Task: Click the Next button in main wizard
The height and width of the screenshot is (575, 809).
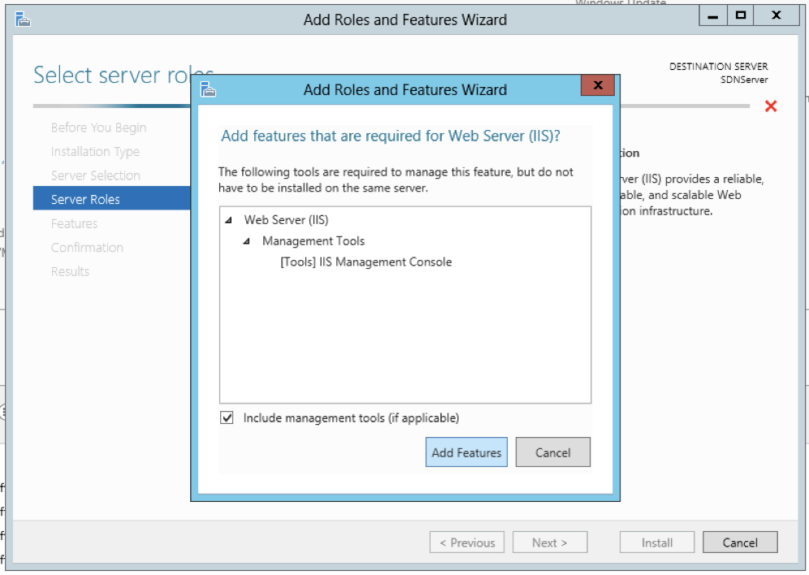Action: (x=550, y=543)
